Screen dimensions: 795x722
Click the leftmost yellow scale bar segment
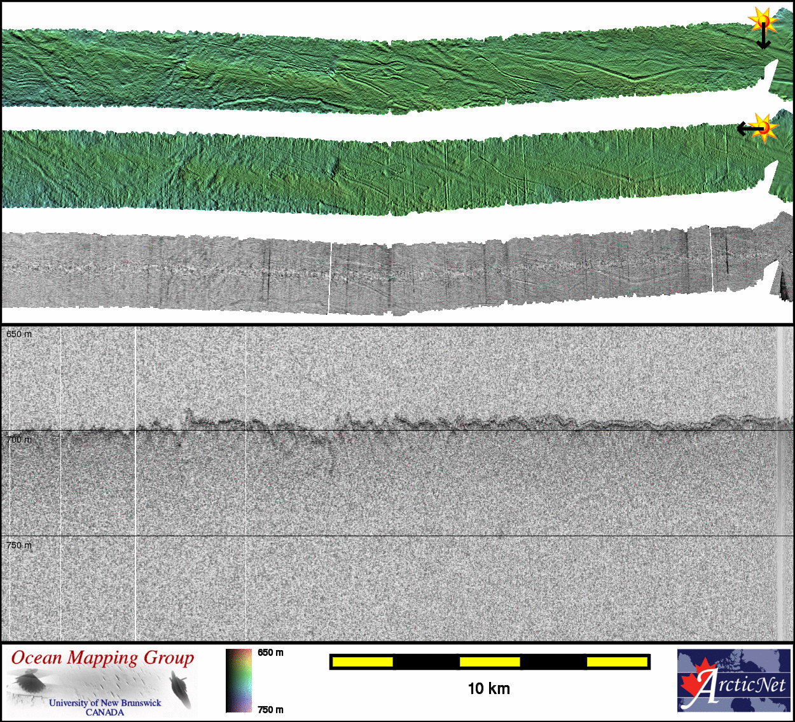pos(363,662)
